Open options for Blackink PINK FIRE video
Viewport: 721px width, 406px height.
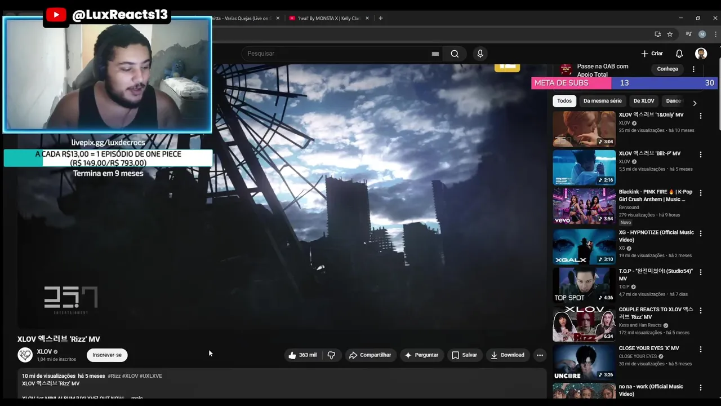click(x=701, y=193)
